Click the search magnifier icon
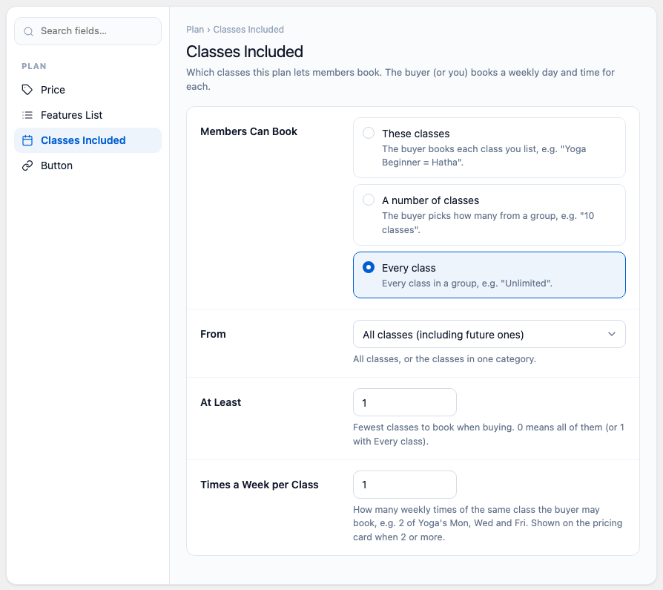 tap(28, 31)
